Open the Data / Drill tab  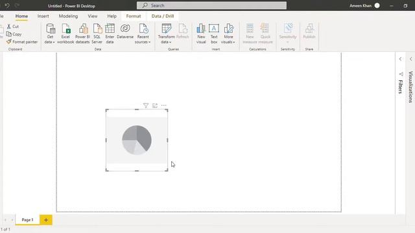tap(163, 16)
